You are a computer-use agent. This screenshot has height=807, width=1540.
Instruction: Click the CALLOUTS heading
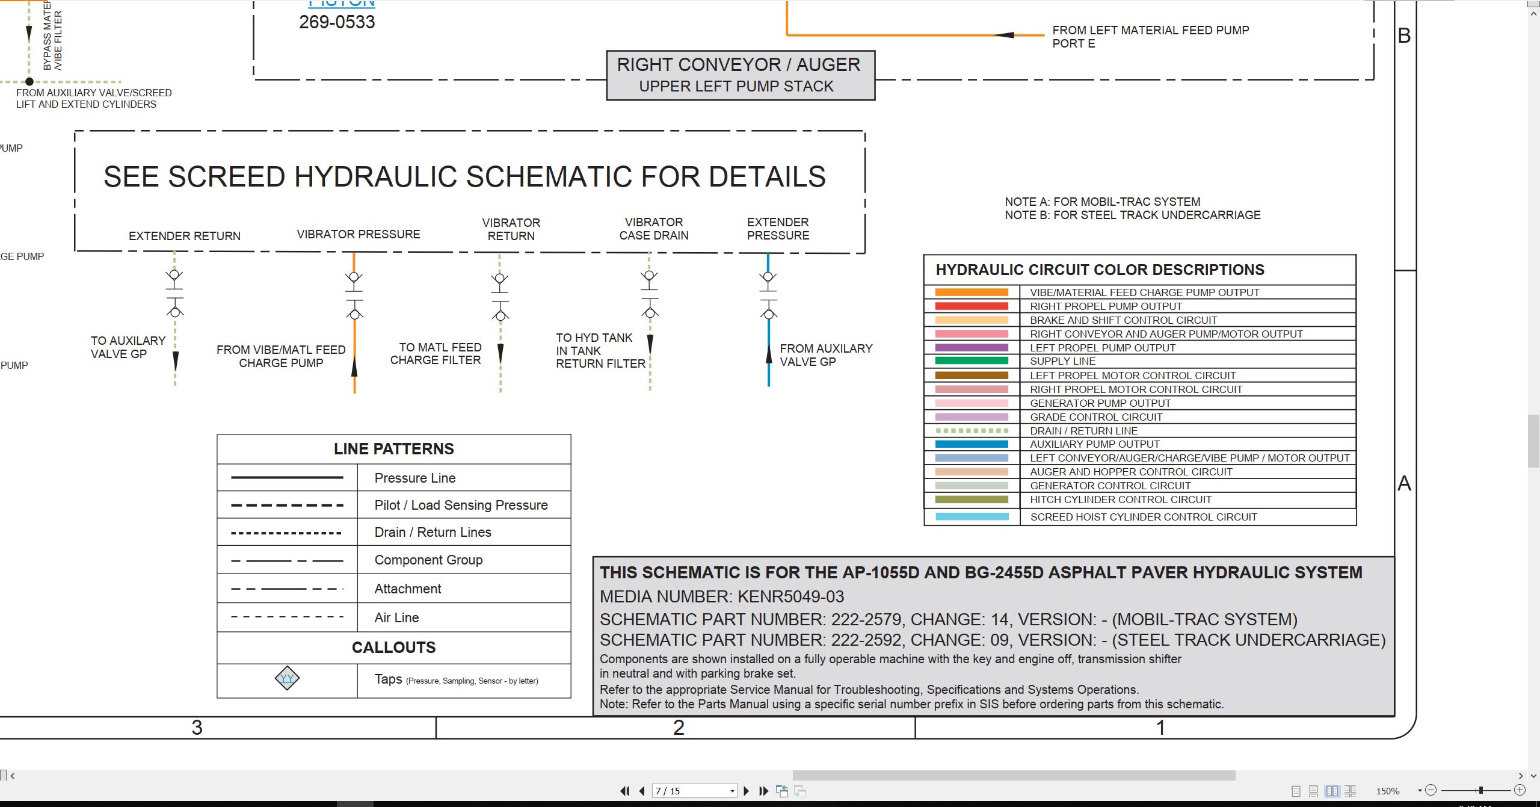(394, 648)
